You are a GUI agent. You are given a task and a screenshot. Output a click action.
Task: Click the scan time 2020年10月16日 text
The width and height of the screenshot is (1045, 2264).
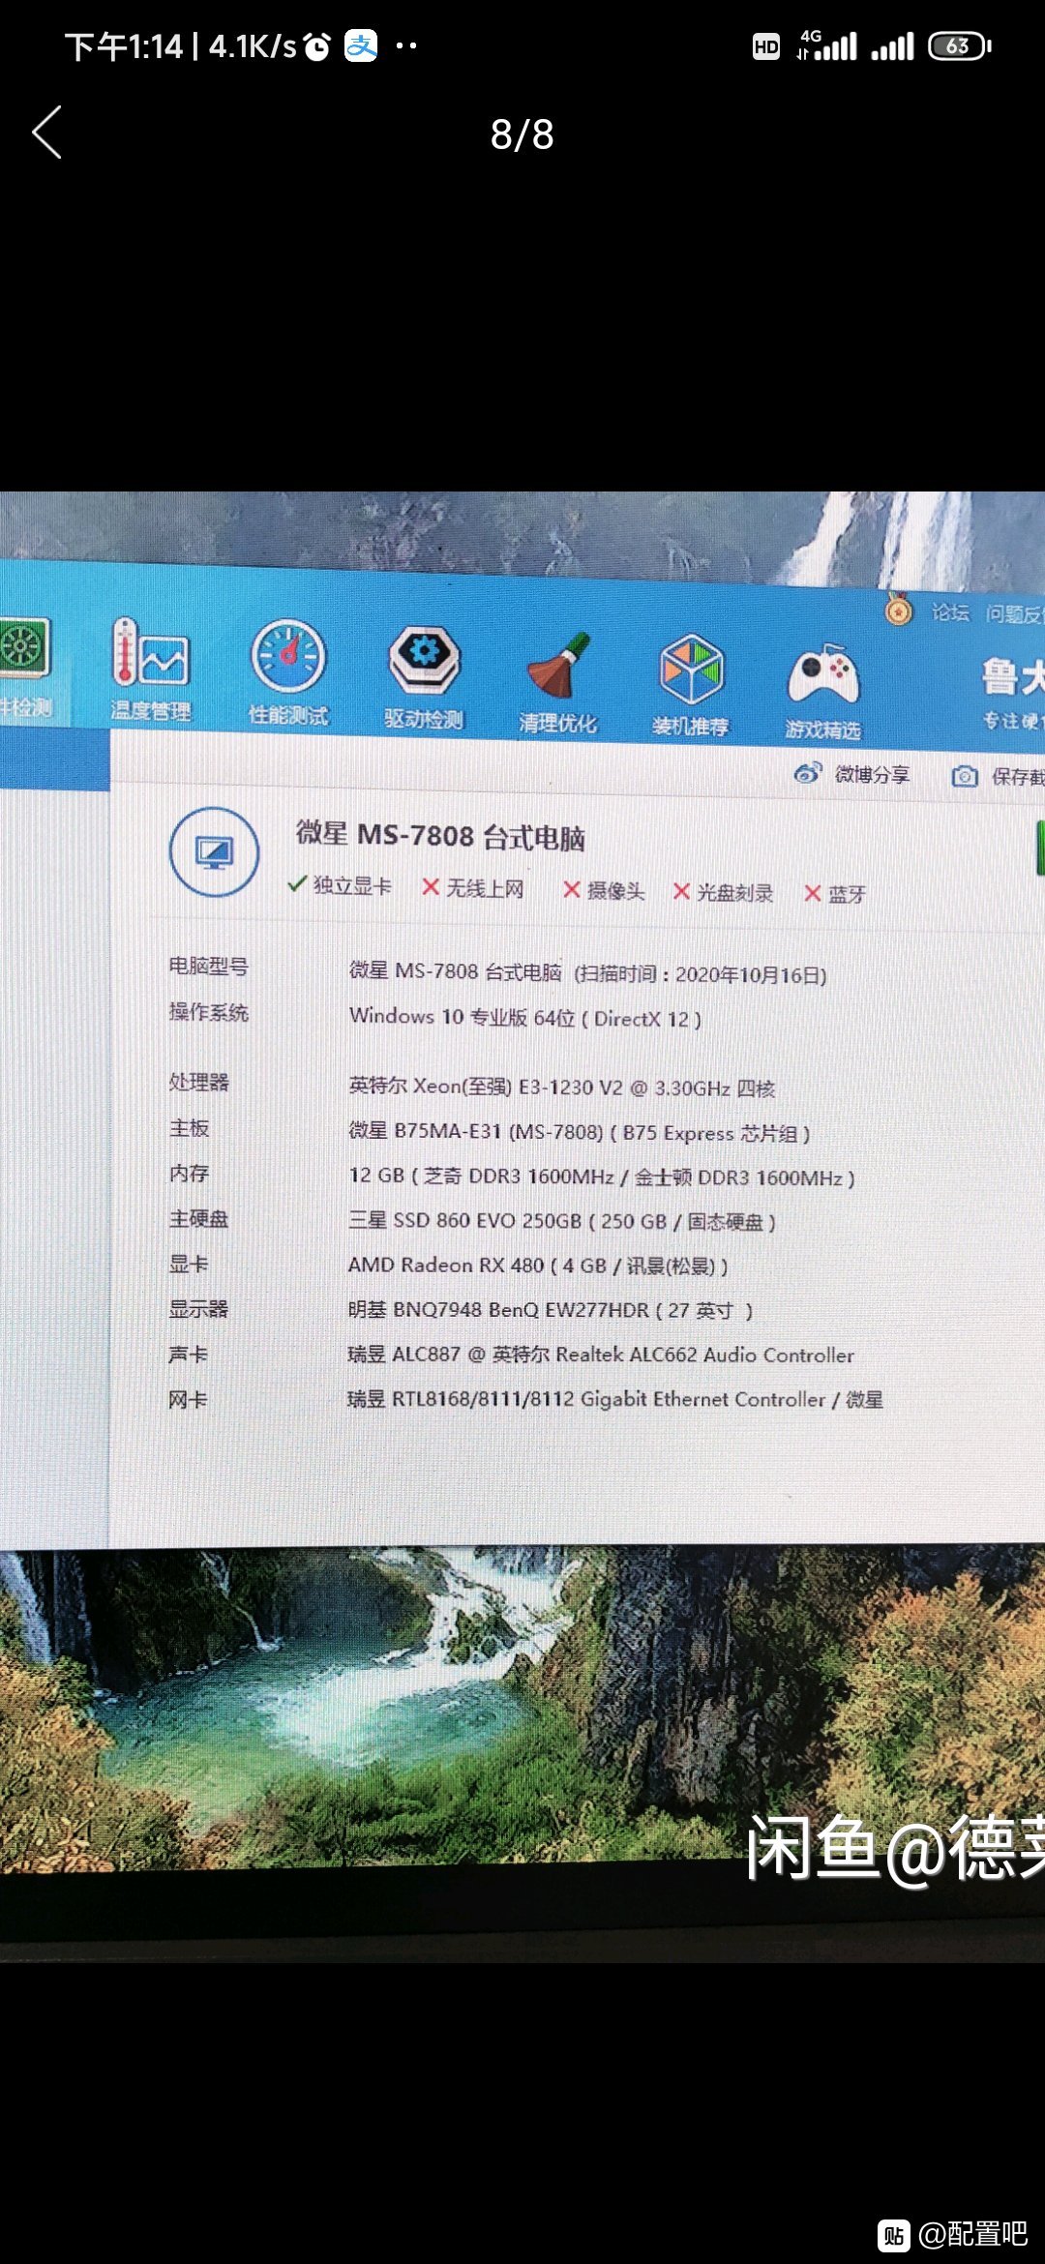click(701, 974)
